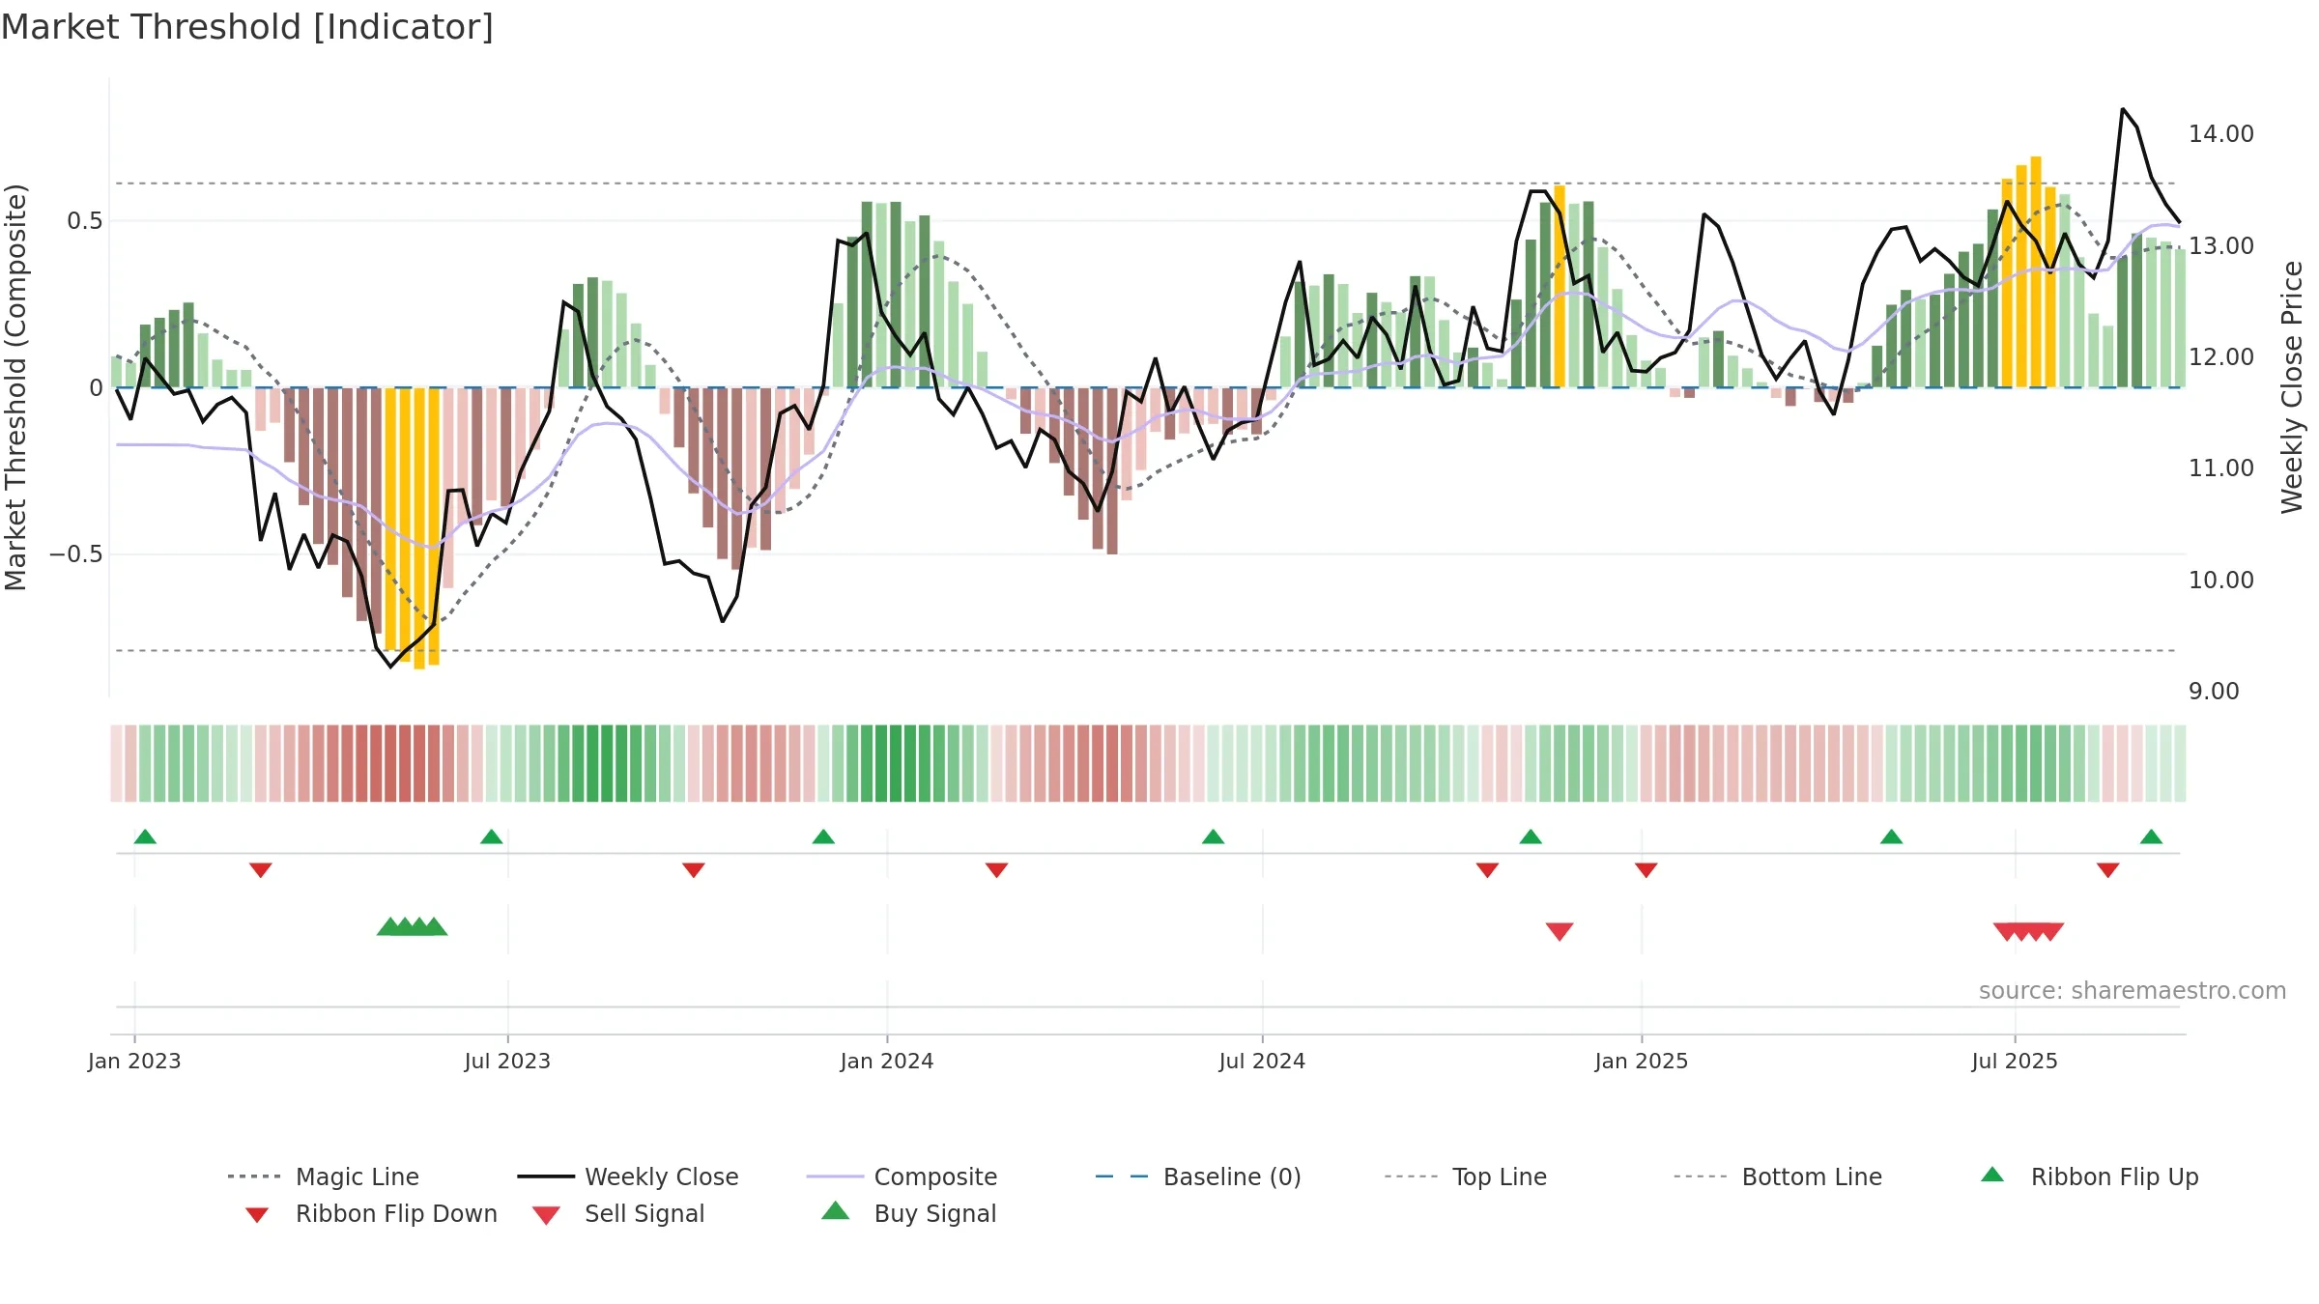Image resolution: width=2319 pixels, height=1304 pixels.
Task: Click the 9.00 price axis label
Action: click(2214, 692)
